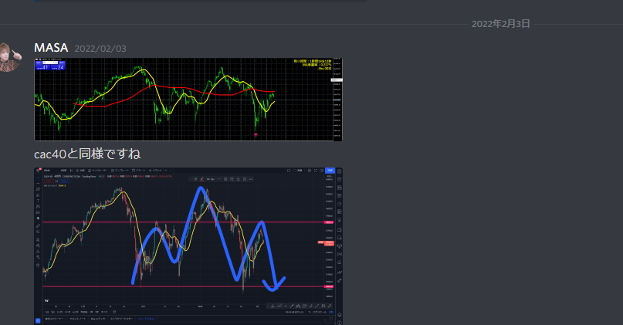Select the 2022/02/03 message timestamp
623x325 pixels.
(x=100, y=49)
